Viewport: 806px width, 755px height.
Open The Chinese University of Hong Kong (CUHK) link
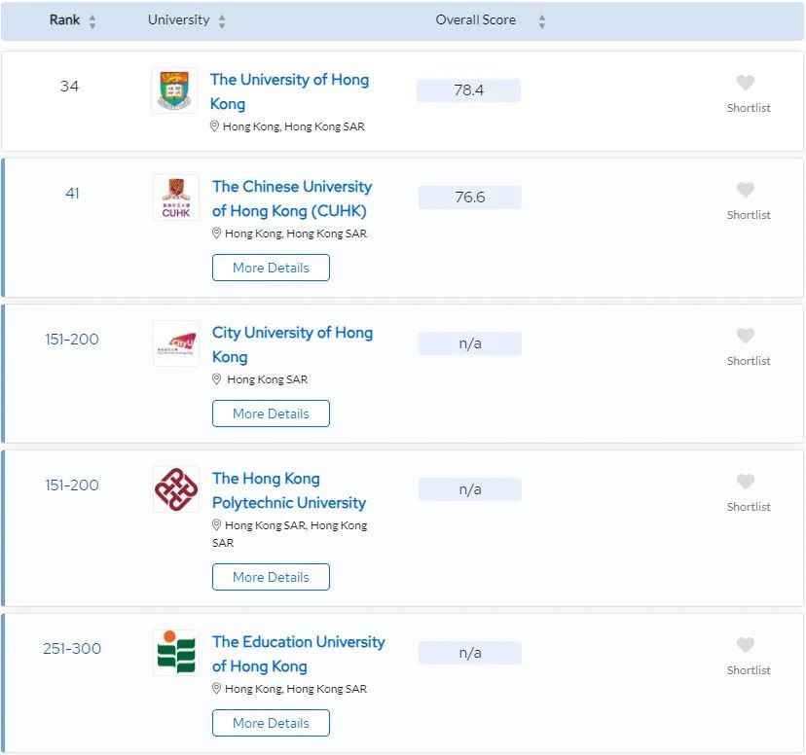tap(292, 198)
